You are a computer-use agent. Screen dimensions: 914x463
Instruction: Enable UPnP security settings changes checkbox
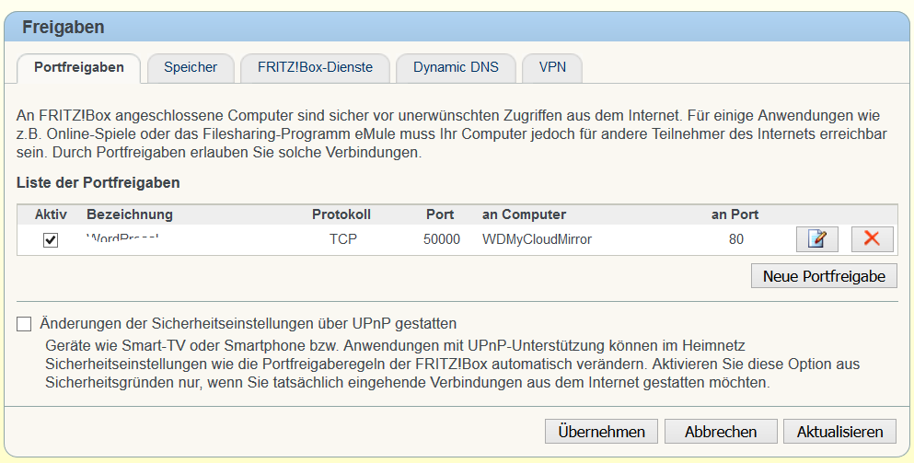[x=24, y=324]
